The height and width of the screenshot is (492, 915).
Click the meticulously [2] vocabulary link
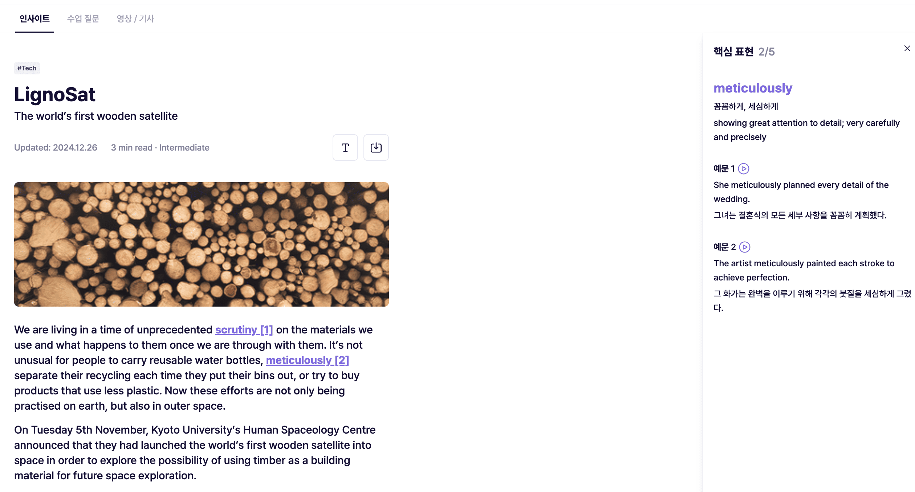[x=307, y=360]
